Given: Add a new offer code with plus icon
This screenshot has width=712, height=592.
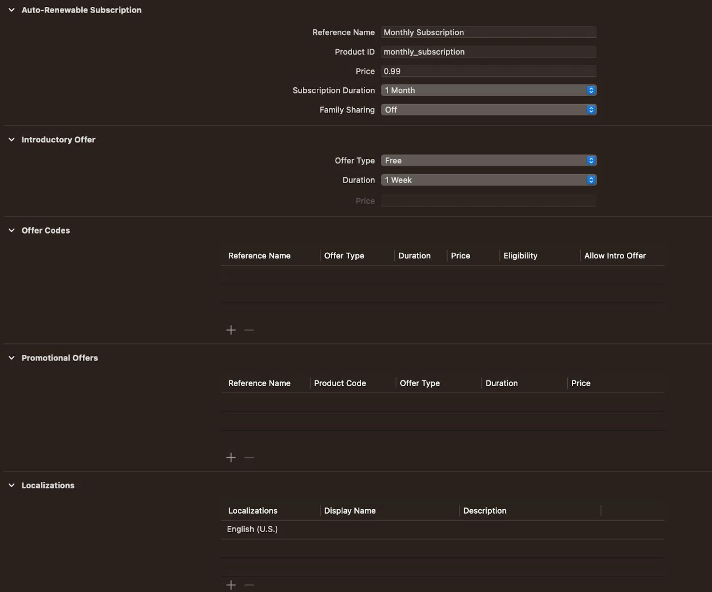Looking at the screenshot, I should 231,330.
